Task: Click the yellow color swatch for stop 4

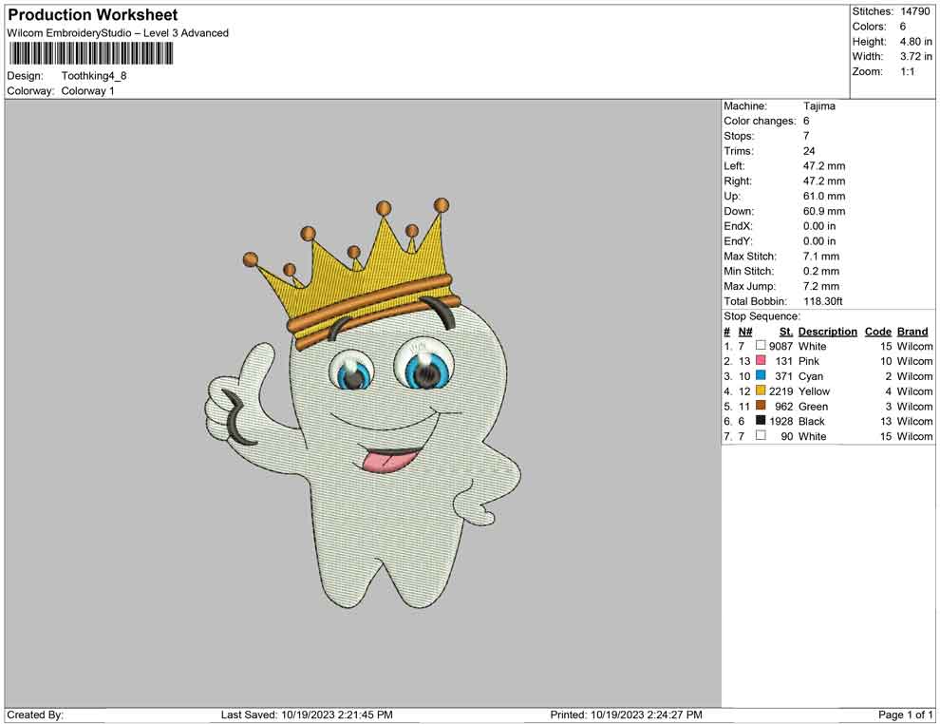Action: pos(761,391)
